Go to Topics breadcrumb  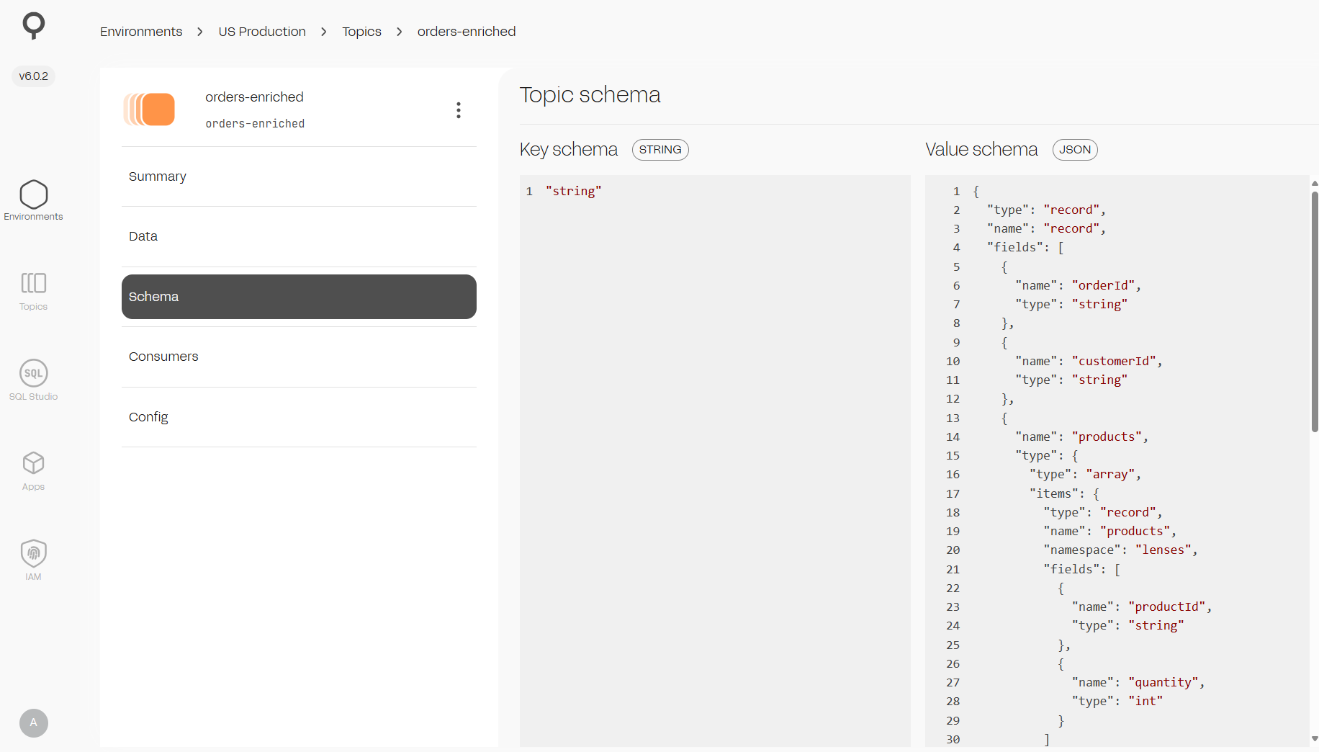click(361, 32)
